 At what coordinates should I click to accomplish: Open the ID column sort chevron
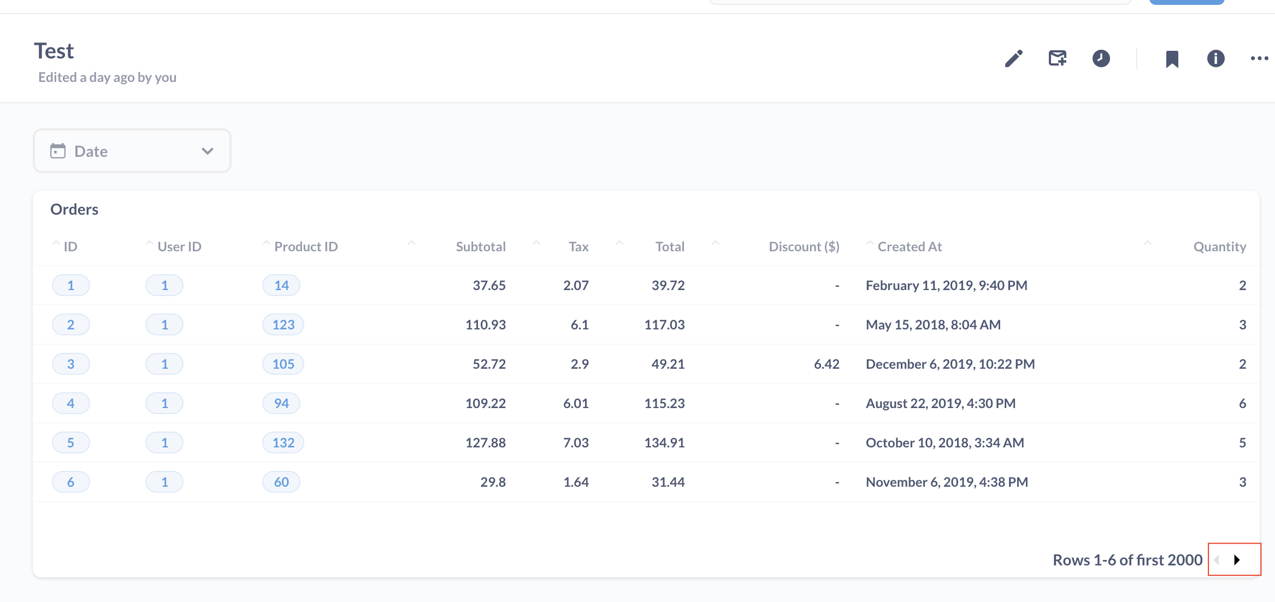(x=56, y=243)
